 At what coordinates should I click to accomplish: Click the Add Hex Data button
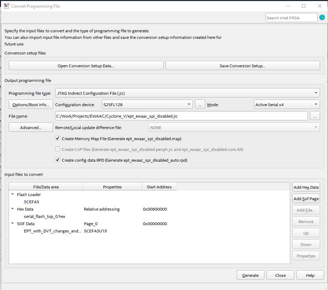tap(306, 187)
